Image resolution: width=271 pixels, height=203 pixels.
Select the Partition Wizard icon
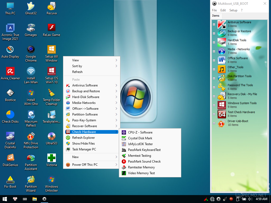click(31, 184)
